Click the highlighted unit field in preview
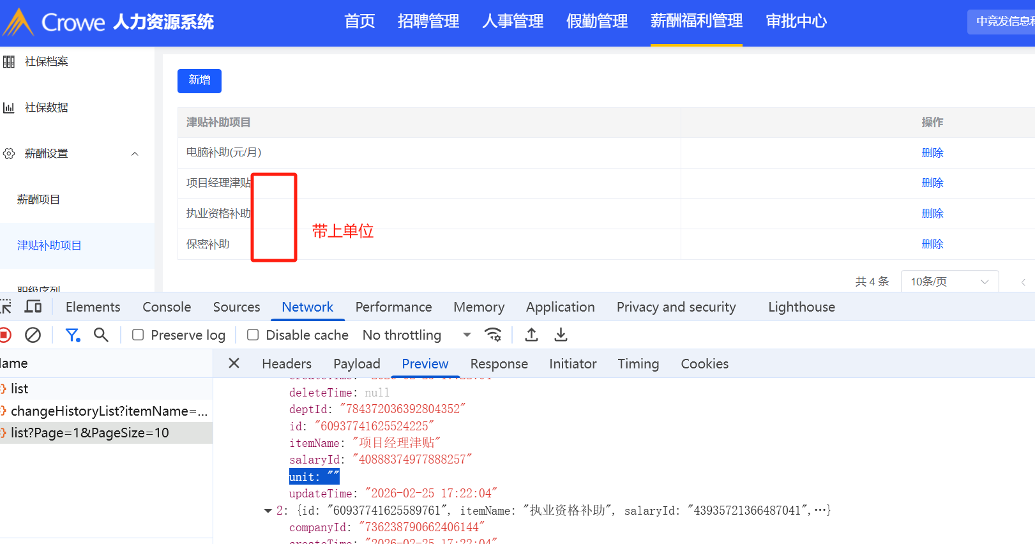The height and width of the screenshot is (544, 1035). pyautogui.click(x=314, y=477)
